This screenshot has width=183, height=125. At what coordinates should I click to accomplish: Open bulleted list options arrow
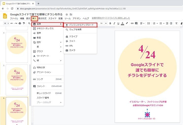[x=164, y=23]
